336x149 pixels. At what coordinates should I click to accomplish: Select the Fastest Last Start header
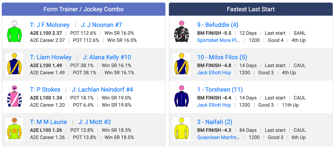pyautogui.click(x=251, y=9)
